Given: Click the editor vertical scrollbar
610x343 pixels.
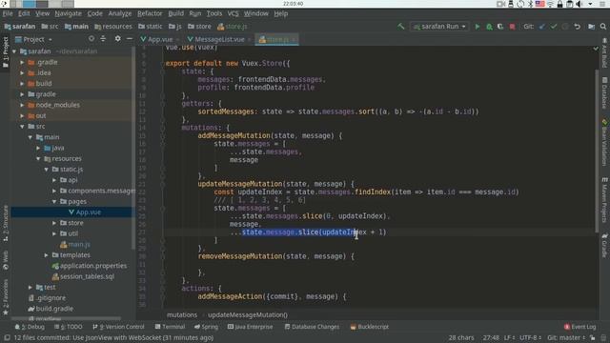Looking at the screenshot, I should coord(597,150).
